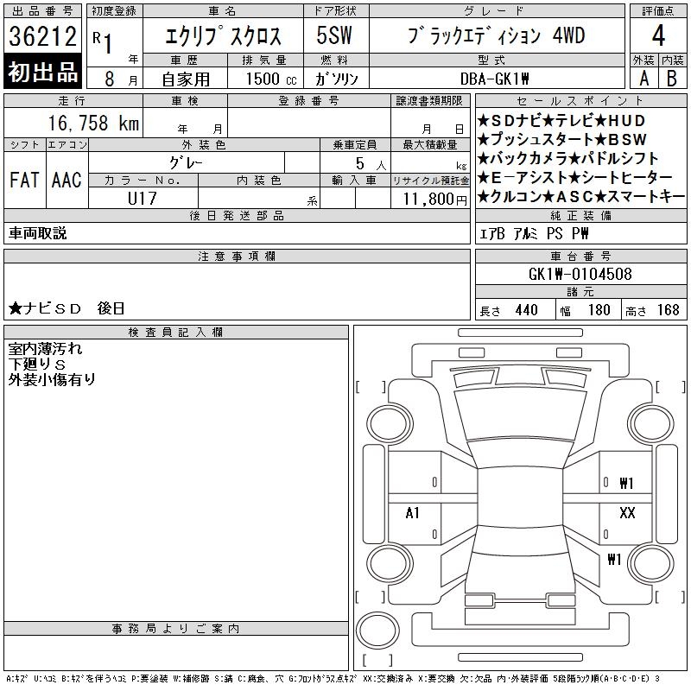
Task: Select the model code DBA-GK1W
Action: pyautogui.click(x=495, y=79)
